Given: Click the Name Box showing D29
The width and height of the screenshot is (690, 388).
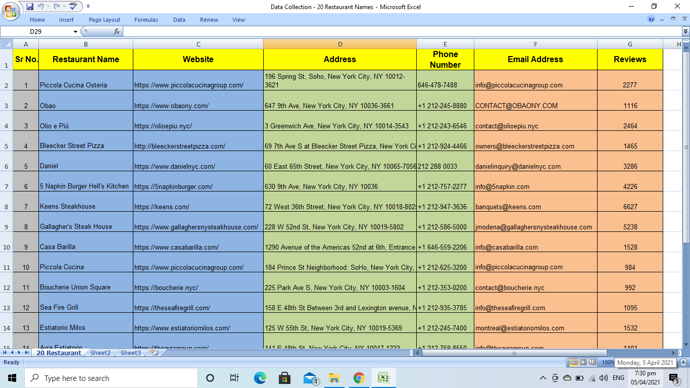Looking at the screenshot, I should (x=36, y=31).
